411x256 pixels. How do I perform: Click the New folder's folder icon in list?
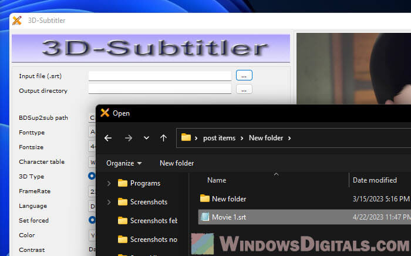(x=205, y=198)
